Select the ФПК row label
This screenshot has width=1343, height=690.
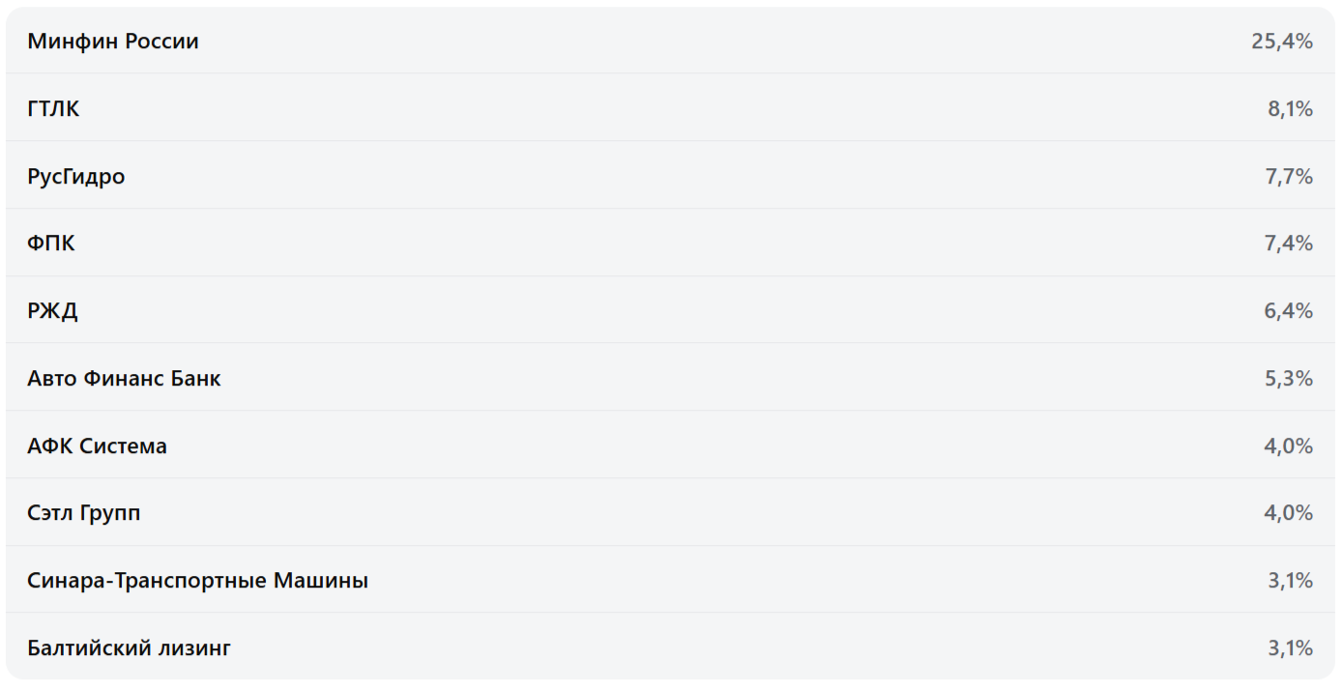[x=51, y=244]
